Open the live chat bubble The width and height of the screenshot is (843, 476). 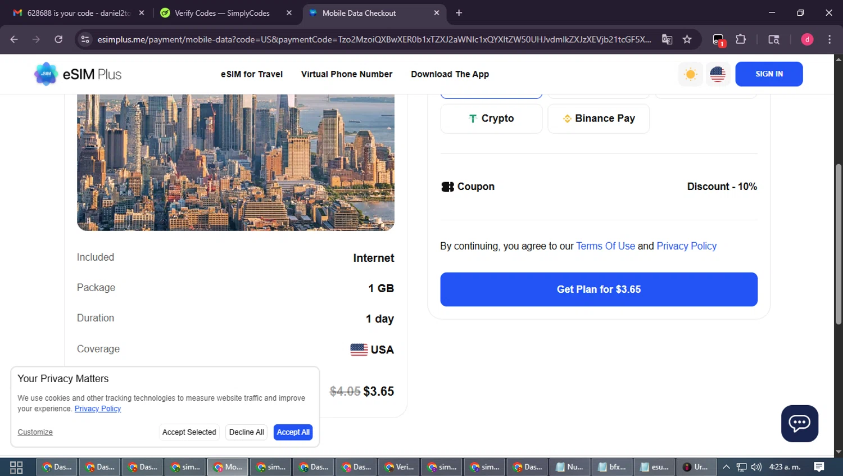(799, 423)
